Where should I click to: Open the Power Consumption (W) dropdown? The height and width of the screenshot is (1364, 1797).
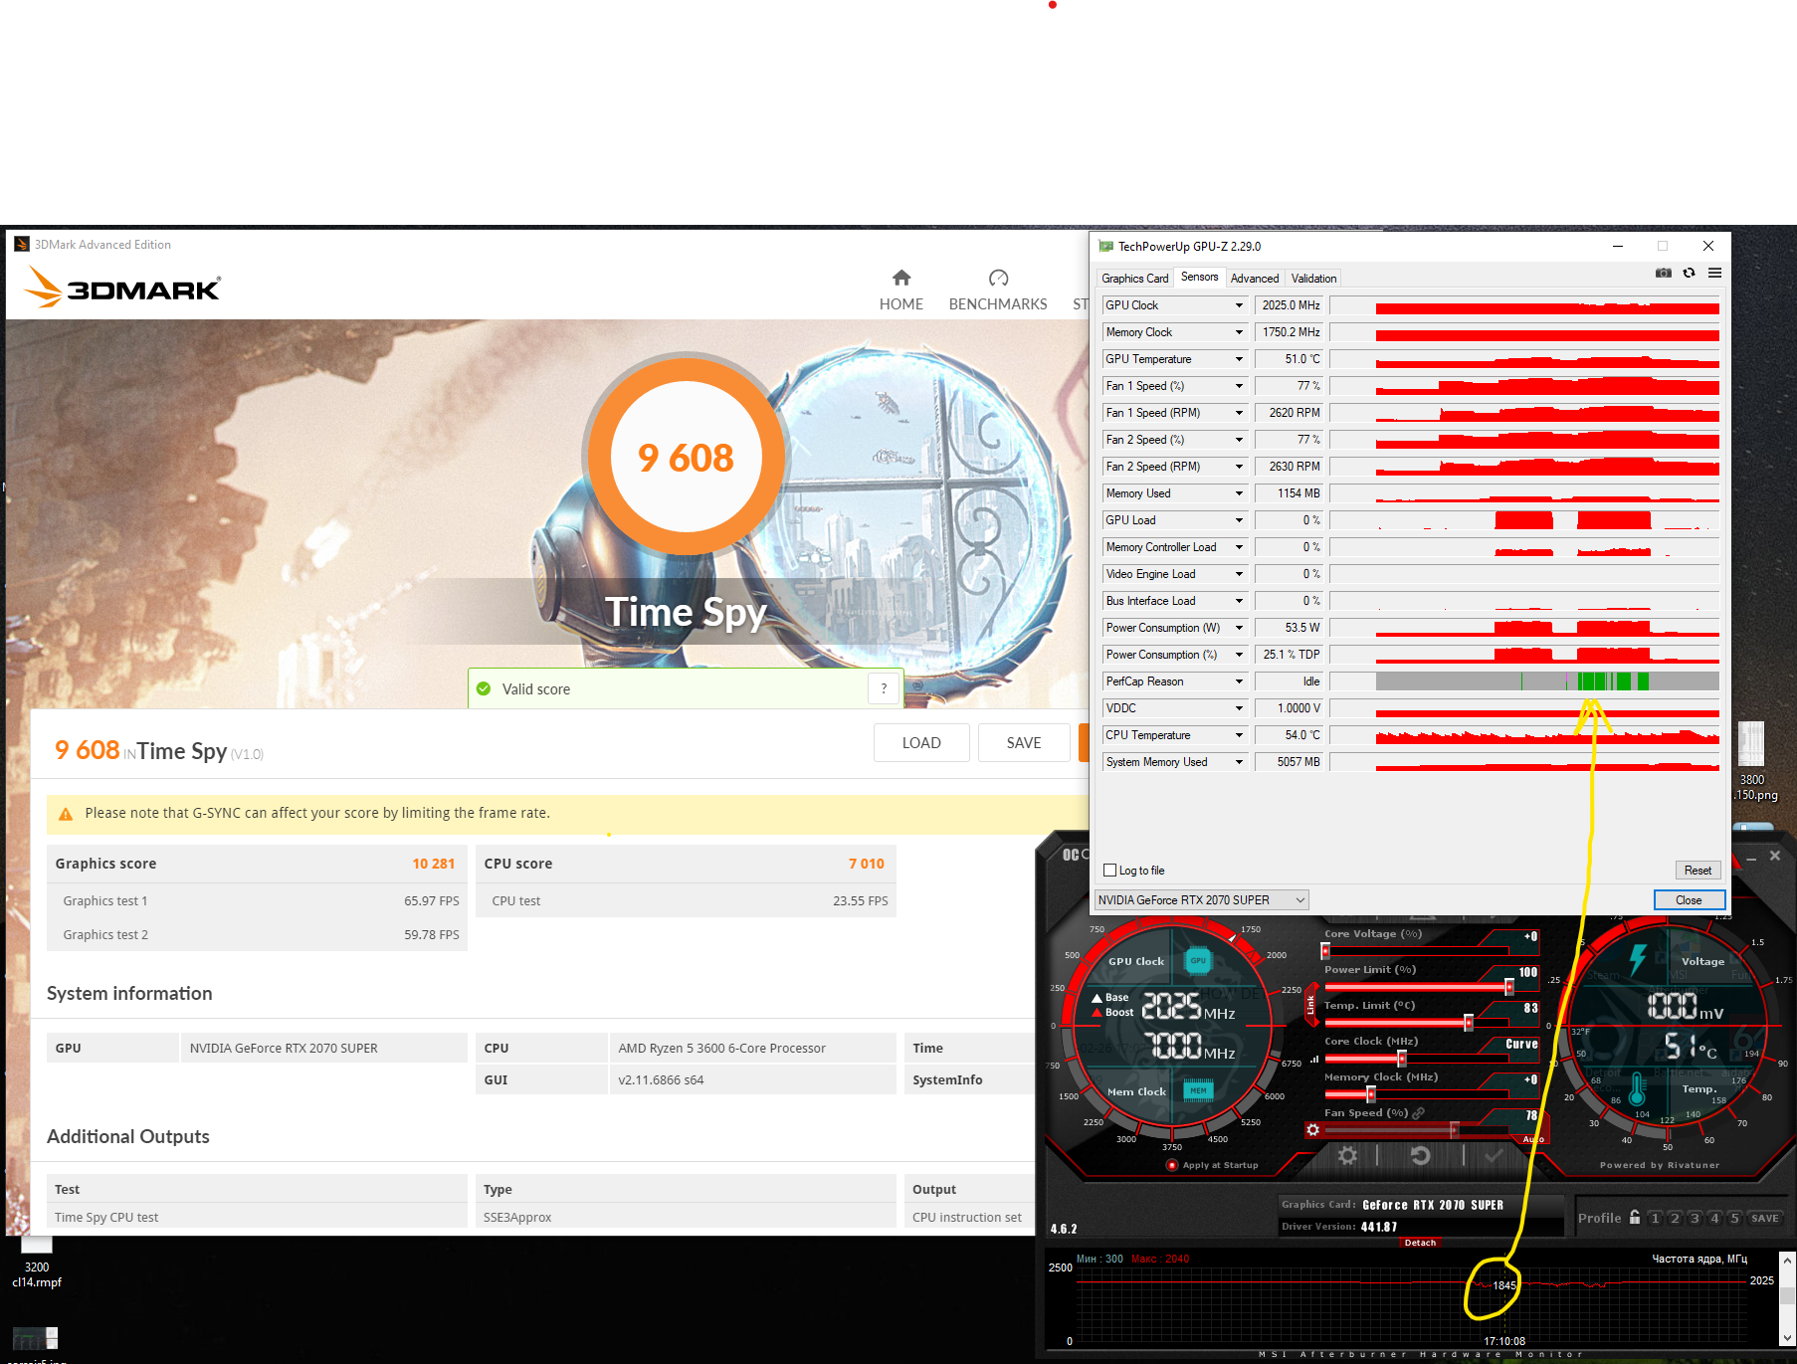point(1239,628)
